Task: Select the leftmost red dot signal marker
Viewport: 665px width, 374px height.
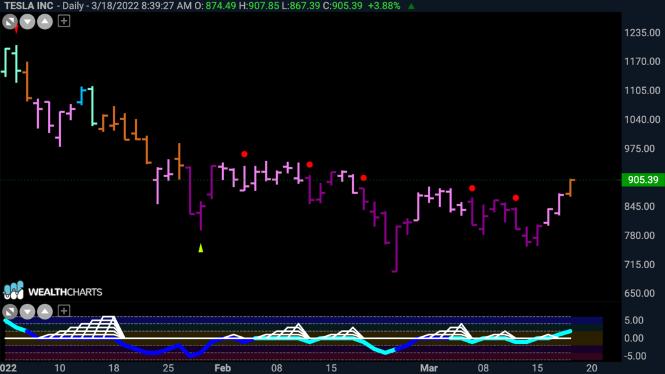Action: click(x=244, y=155)
